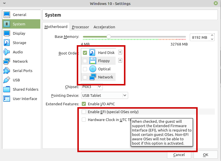Screen dimensions: 221x161
Task: Enable EFI (special OSes only) checkbox
Action: click(x=84, y=112)
